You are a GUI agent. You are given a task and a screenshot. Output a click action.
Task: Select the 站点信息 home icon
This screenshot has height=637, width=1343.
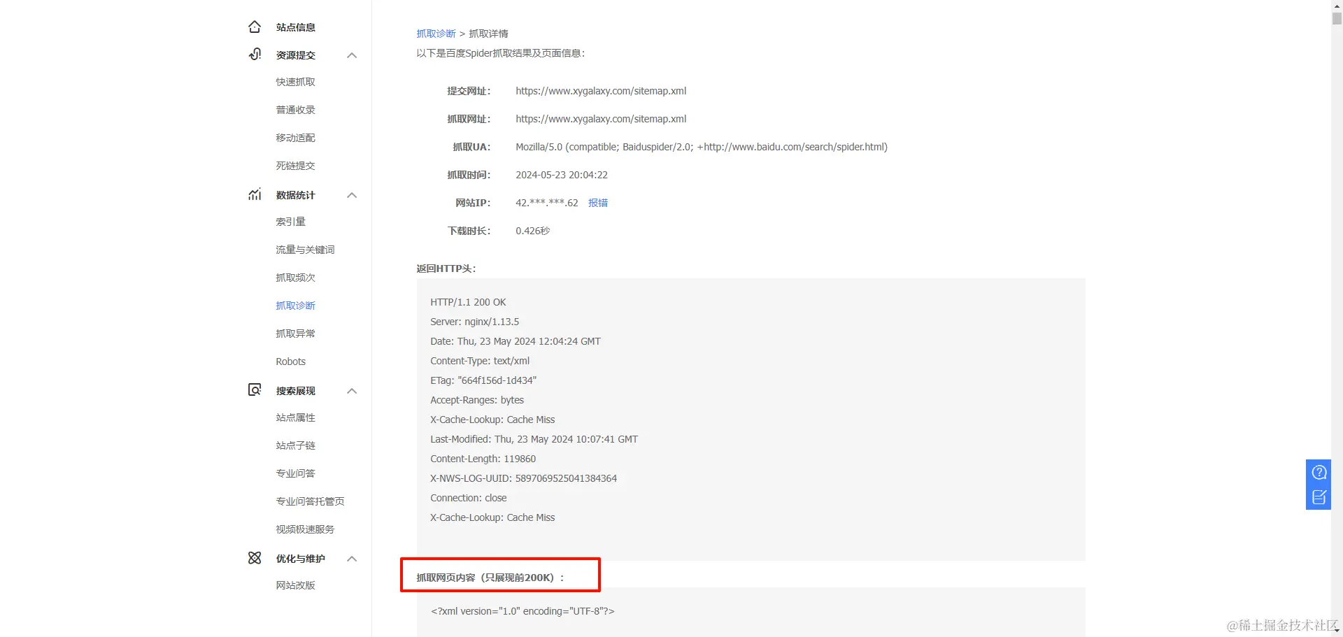[255, 26]
